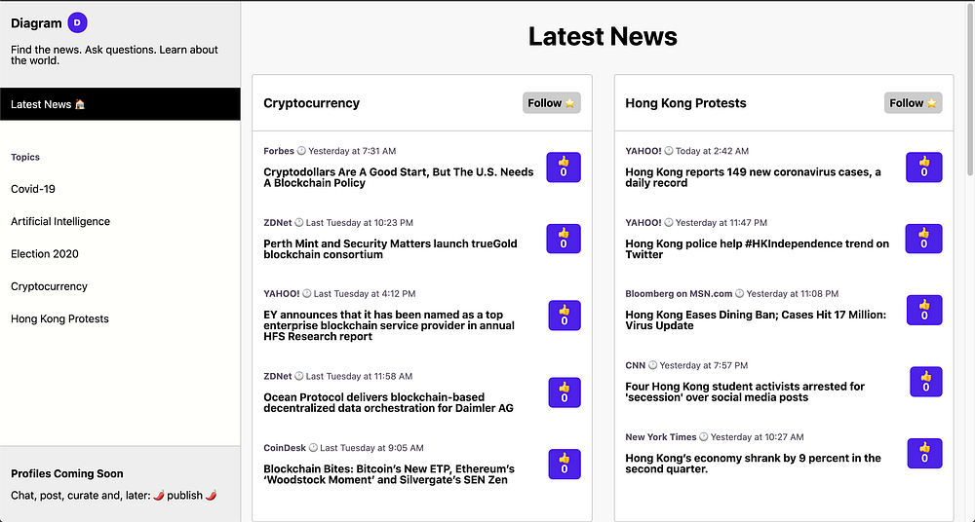Select Artificial Intelligence topic in sidebar
The height and width of the screenshot is (522, 975).
pyautogui.click(x=60, y=221)
